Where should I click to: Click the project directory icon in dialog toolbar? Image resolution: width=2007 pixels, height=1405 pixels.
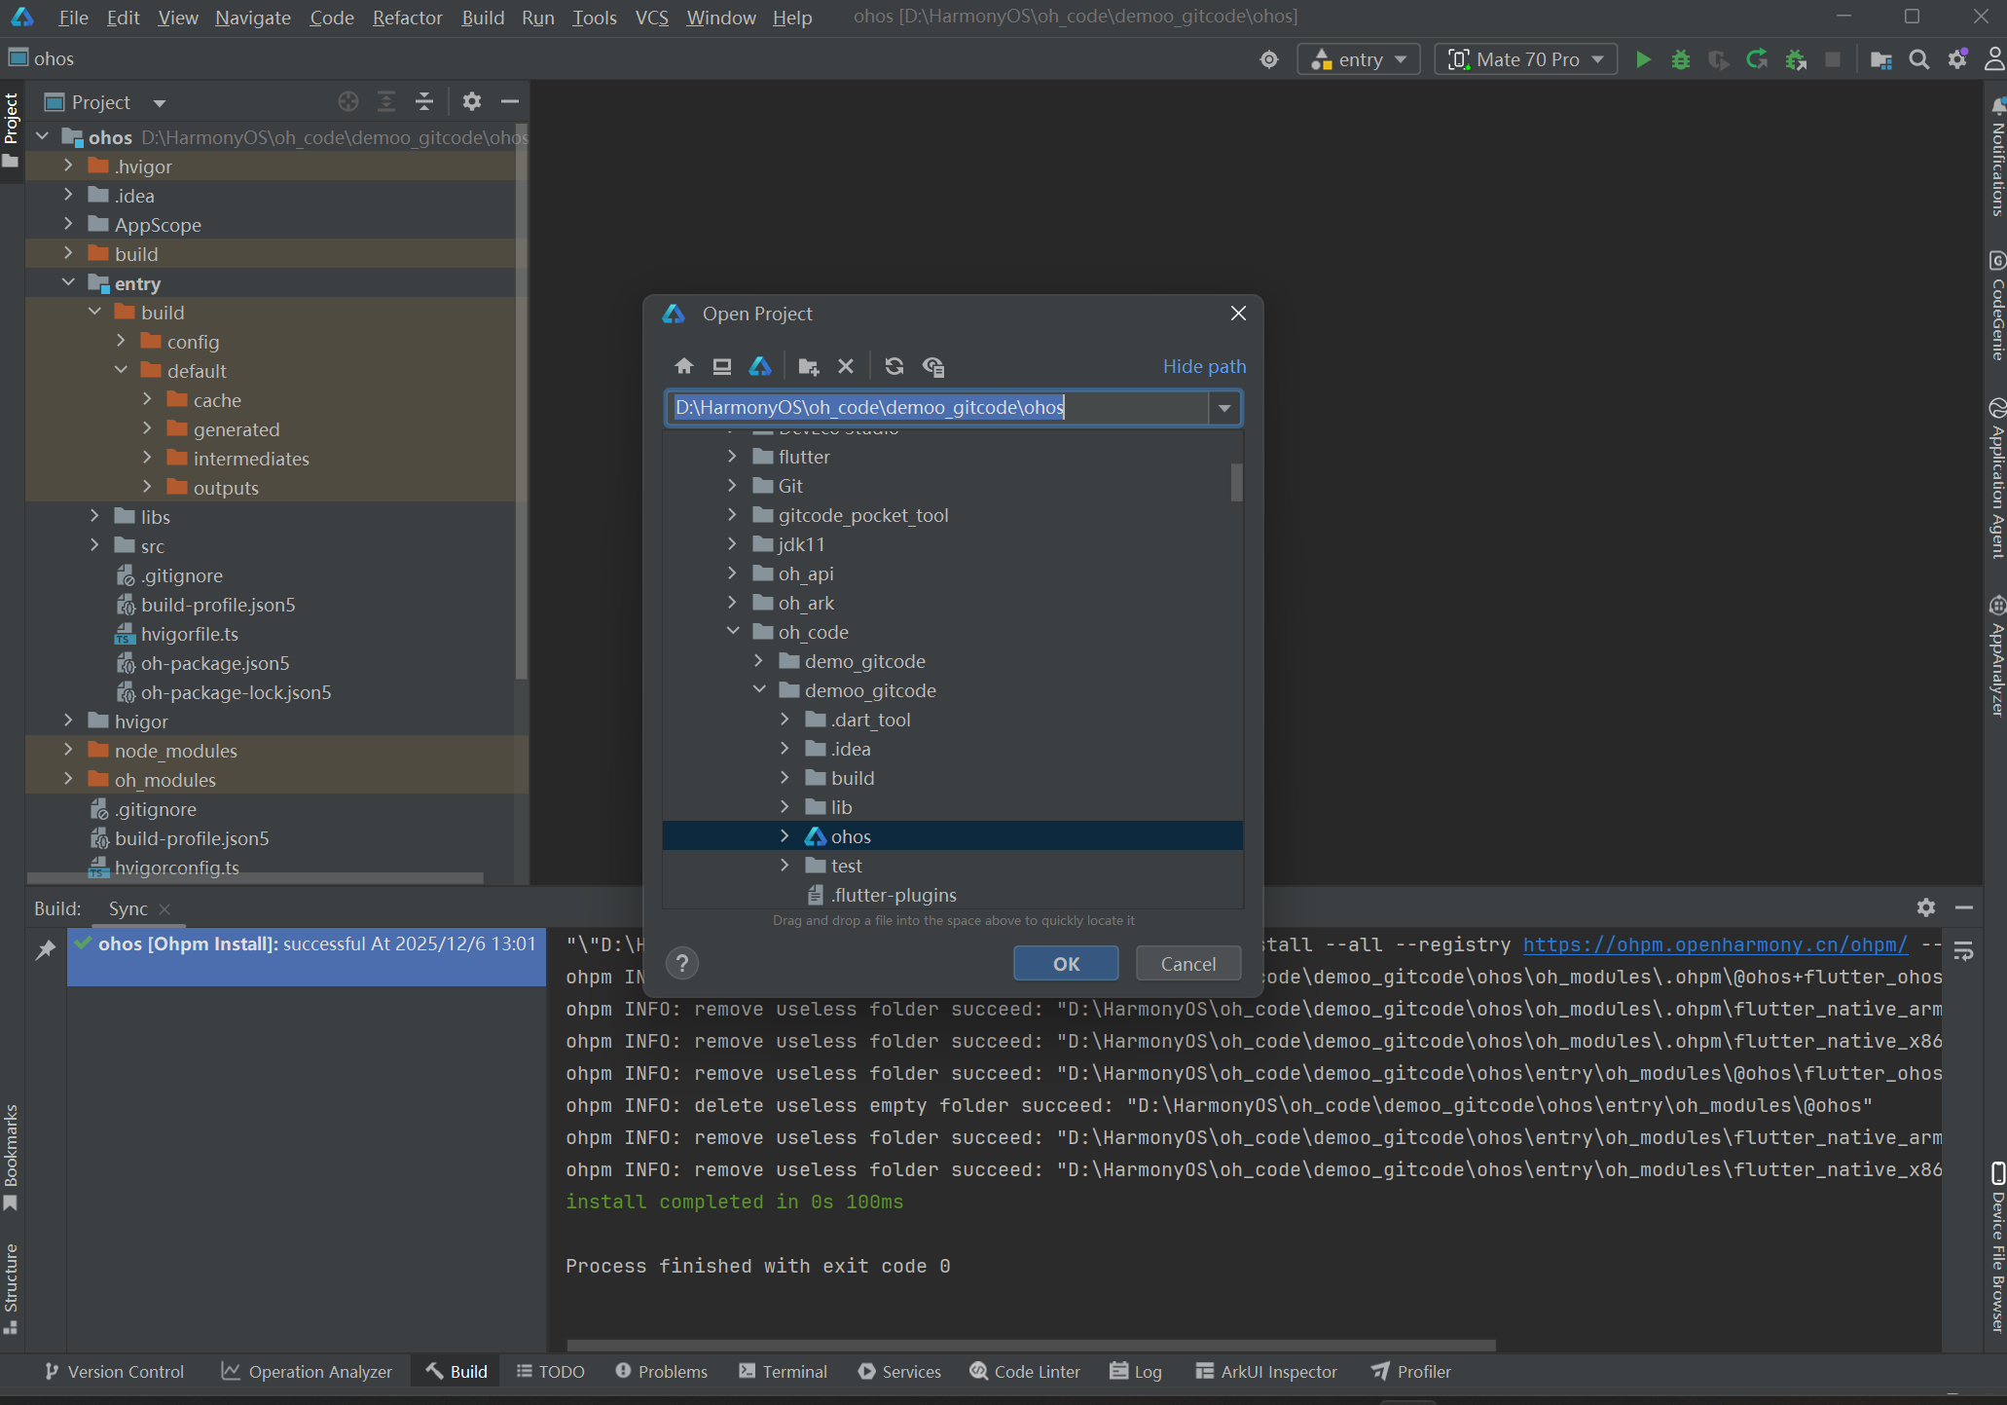(759, 366)
